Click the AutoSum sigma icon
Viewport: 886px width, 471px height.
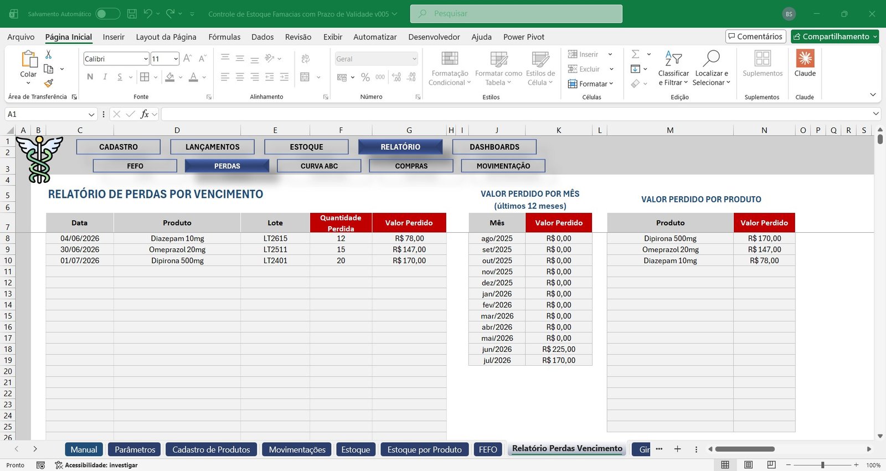pos(636,54)
